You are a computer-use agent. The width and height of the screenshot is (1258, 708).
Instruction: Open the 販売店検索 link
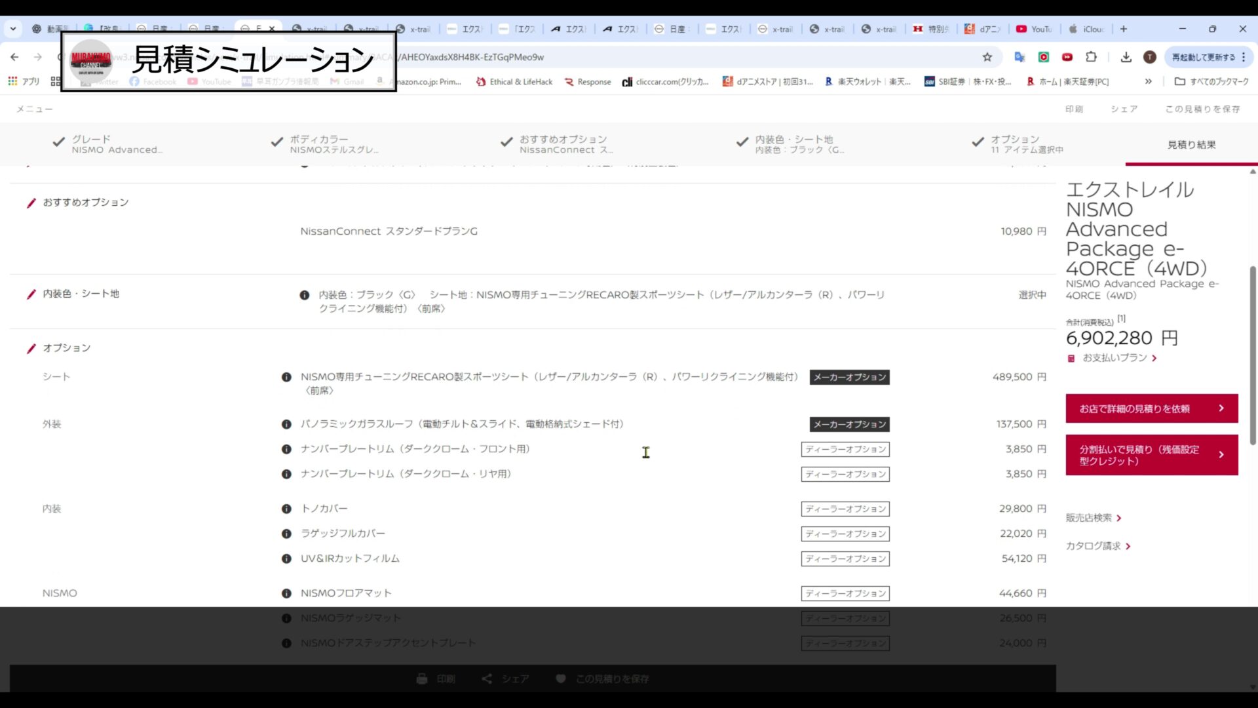tap(1094, 518)
